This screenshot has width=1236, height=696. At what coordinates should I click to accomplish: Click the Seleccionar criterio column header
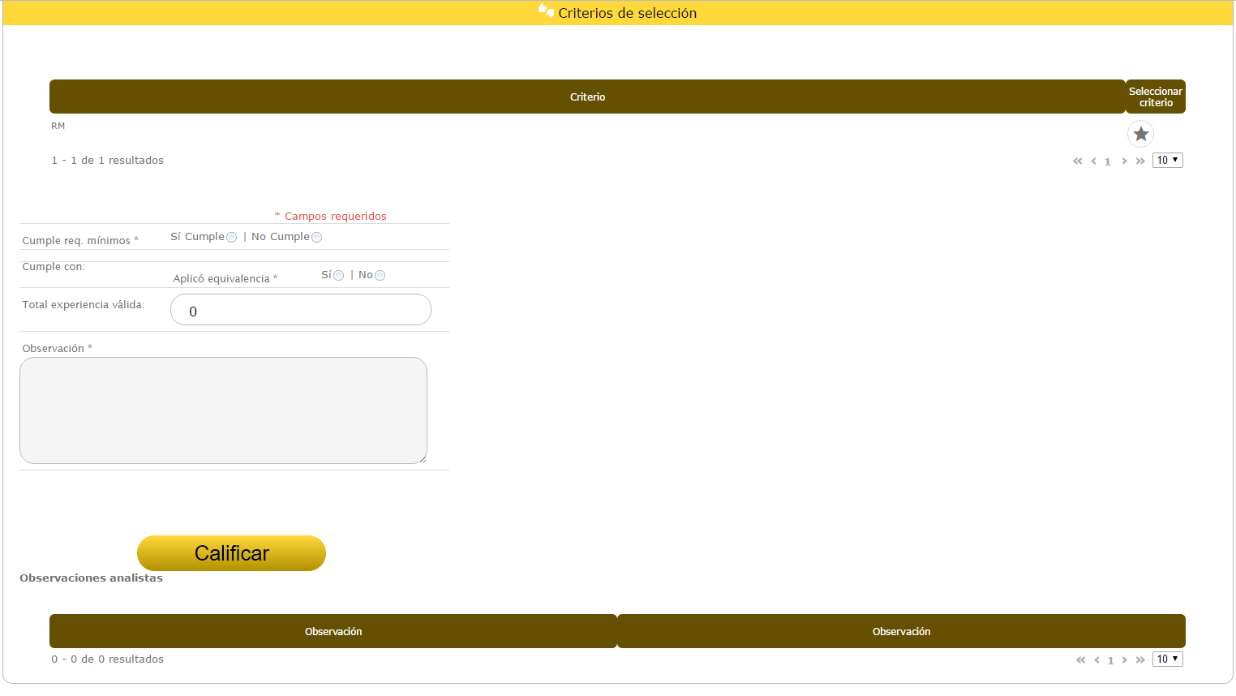pos(1155,97)
